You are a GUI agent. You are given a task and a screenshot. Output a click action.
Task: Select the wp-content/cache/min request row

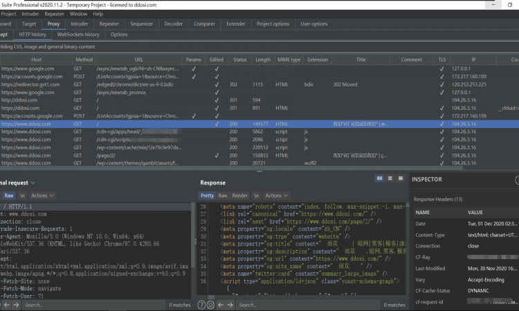tap(259, 147)
